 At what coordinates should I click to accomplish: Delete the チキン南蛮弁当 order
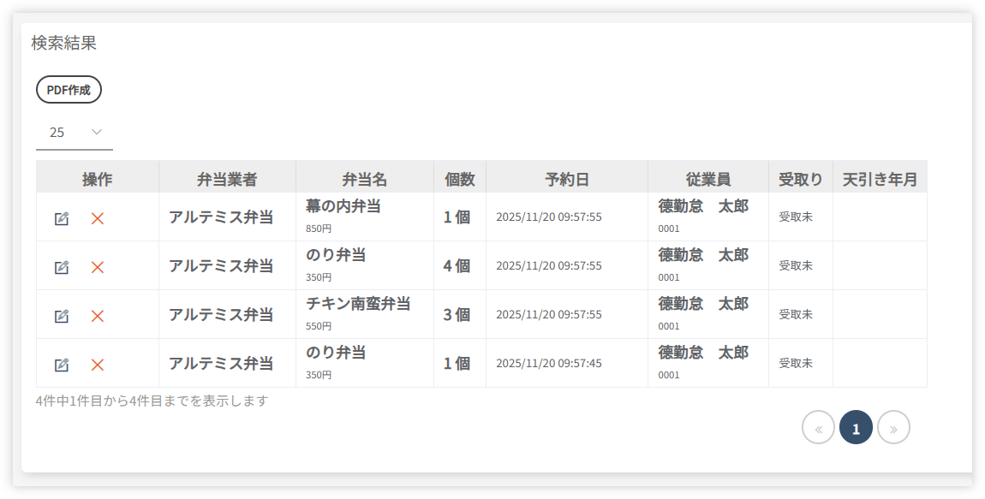coord(98,316)
